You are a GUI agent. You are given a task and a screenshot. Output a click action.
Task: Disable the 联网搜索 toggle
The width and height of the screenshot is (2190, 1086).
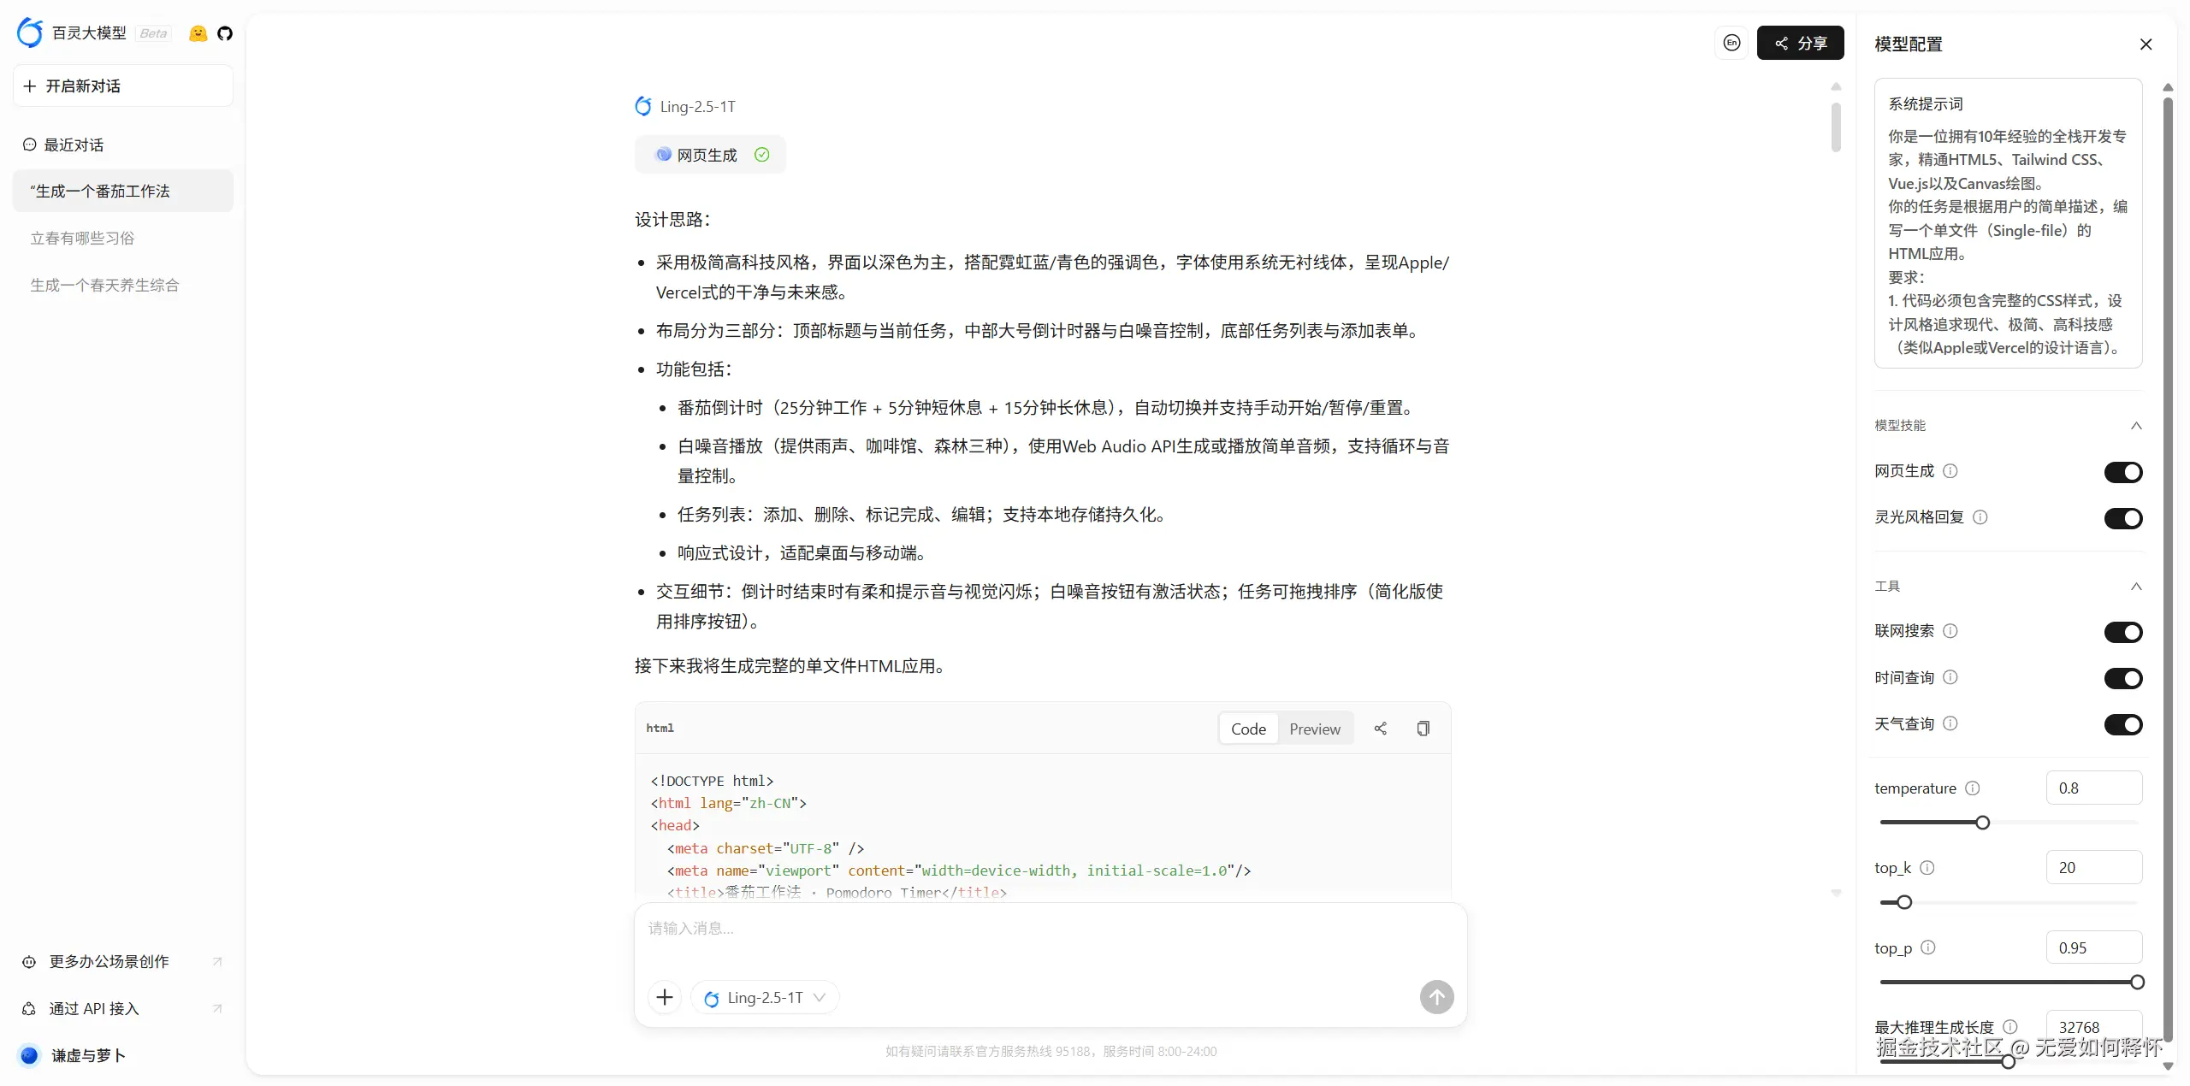point(2122,632)
